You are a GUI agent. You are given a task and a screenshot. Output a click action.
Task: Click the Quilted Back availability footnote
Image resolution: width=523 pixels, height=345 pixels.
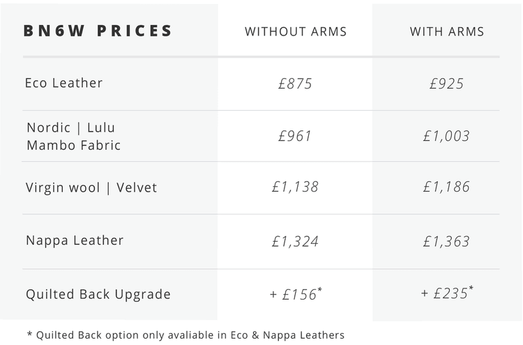click(x=185, y=335)
